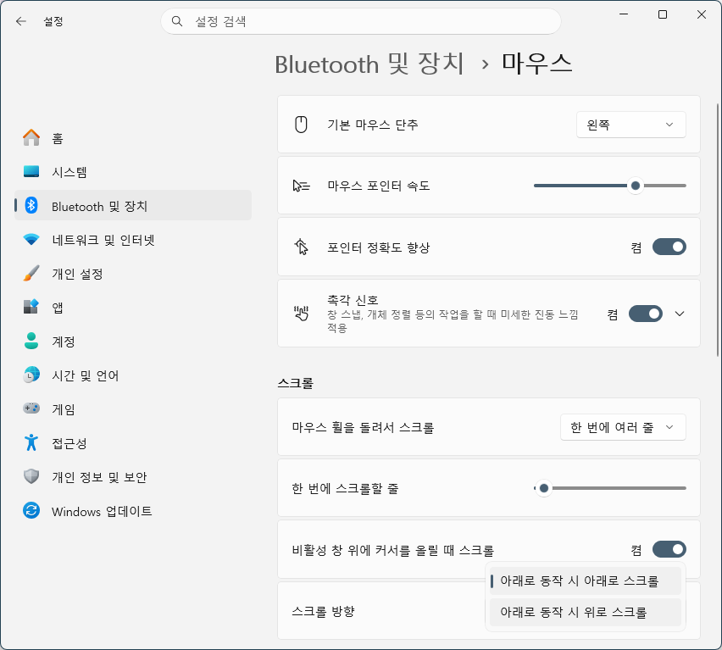Click the 시스템 monitor icon
Screen dimensions: 722x650
[31, 172]
